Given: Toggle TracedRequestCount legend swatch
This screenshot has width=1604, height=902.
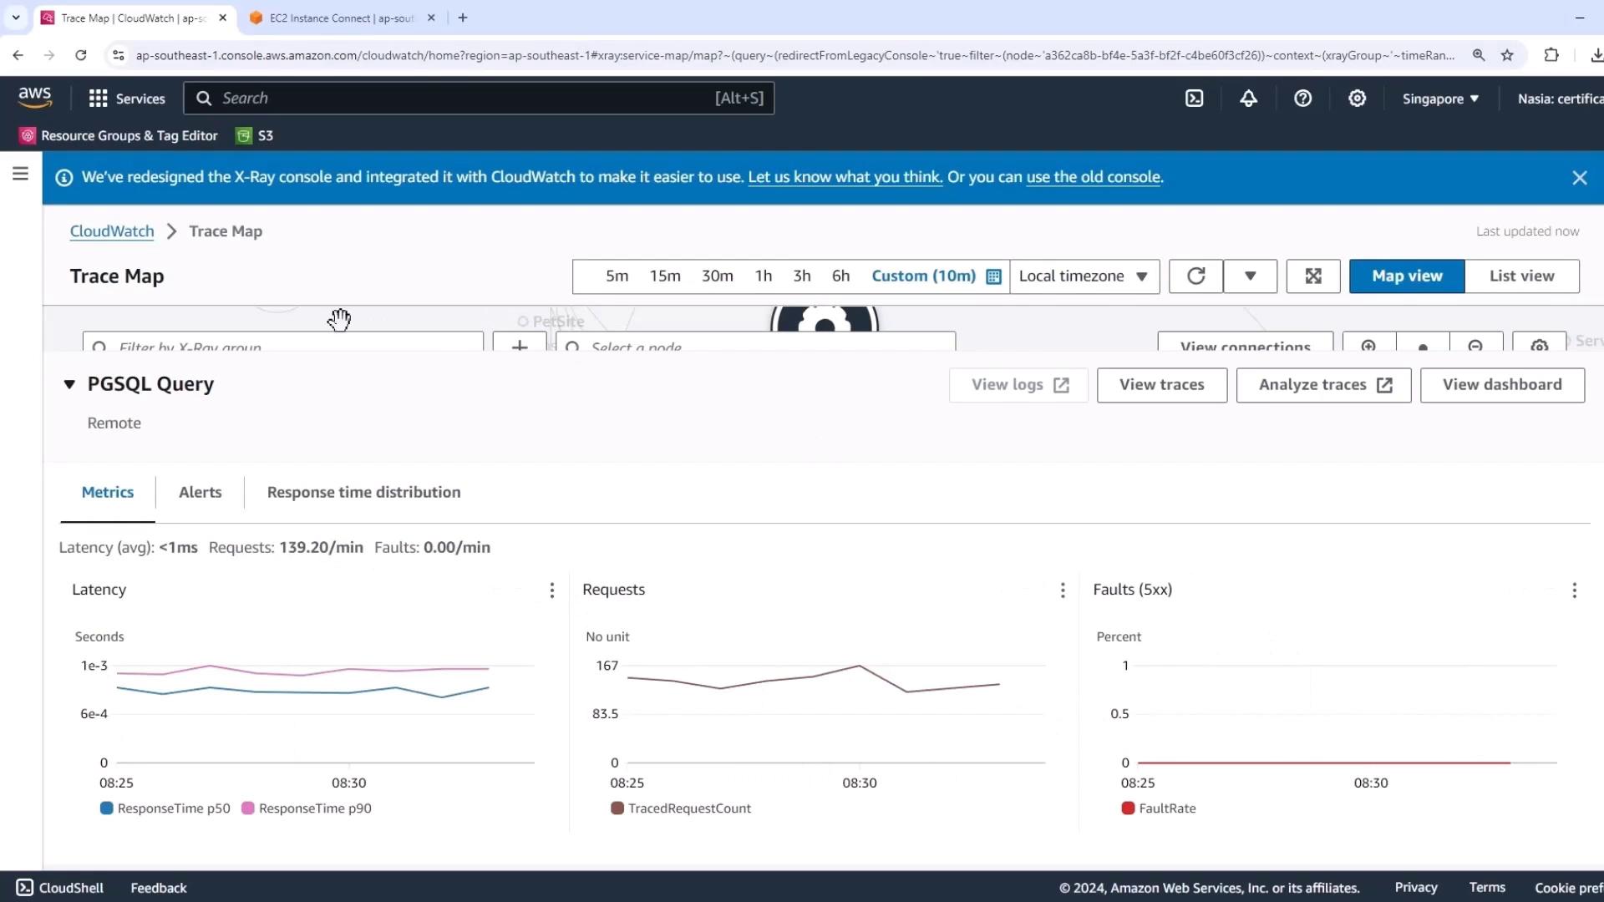Looking at the screenshot, I should point(617,808).
